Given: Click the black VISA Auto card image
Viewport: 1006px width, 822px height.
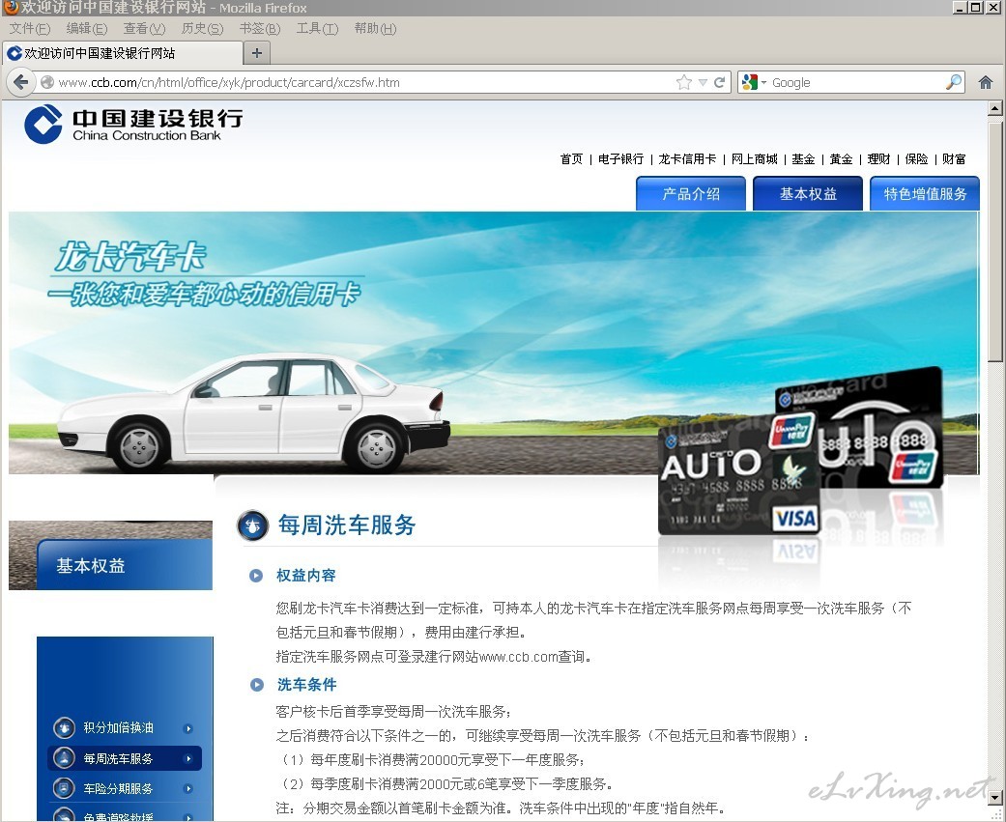Looking at the screenshot, I should [737, 474].
